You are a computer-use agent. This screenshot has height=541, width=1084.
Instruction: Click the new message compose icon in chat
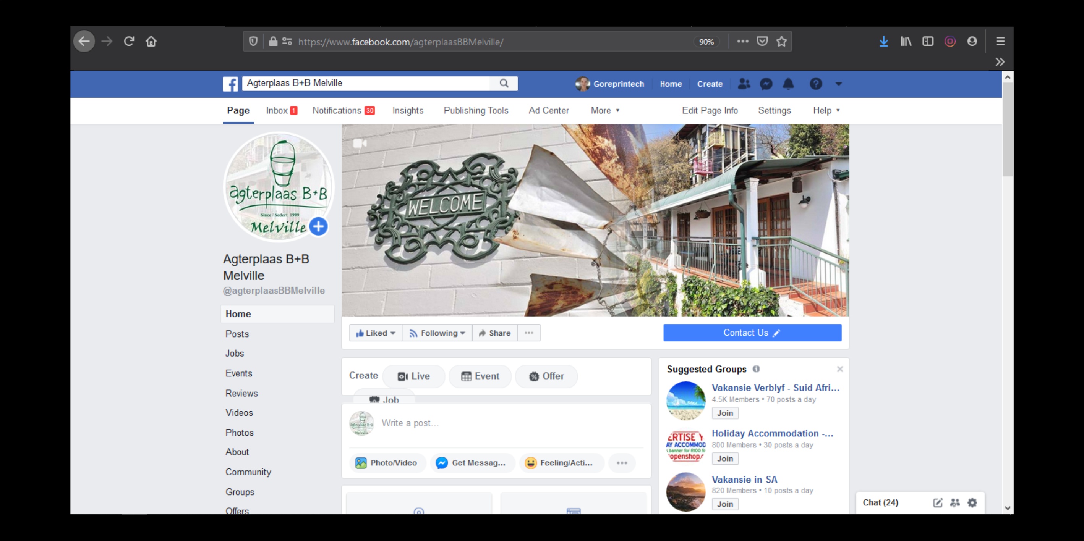tap(938, 503)
